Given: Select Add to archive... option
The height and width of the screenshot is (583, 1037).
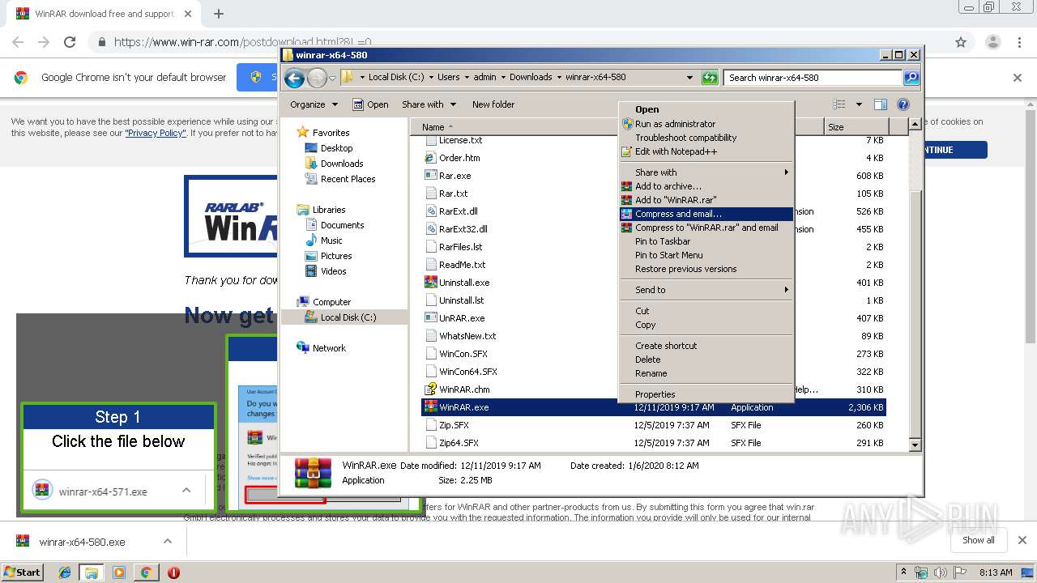Looking at the screenshot, I should click(706, 186).
